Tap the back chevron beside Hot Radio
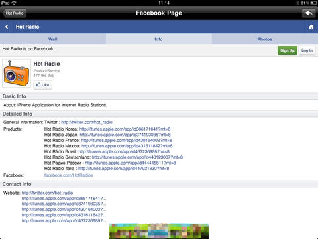The image size is (318, 239). 7,27
